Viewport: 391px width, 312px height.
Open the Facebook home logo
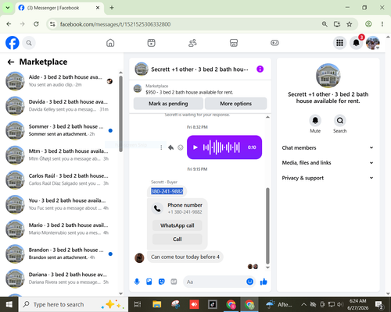13,43
